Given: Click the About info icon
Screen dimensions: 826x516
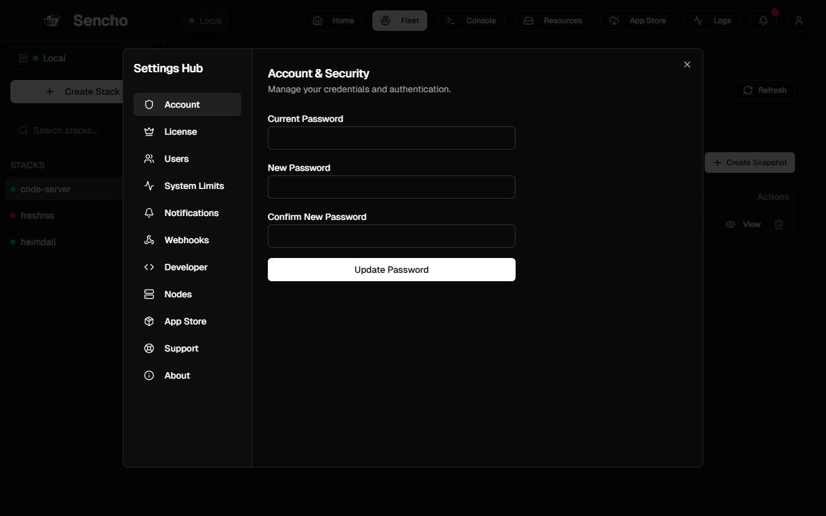Looking at the screenshot, I should (x=149, y=375).
